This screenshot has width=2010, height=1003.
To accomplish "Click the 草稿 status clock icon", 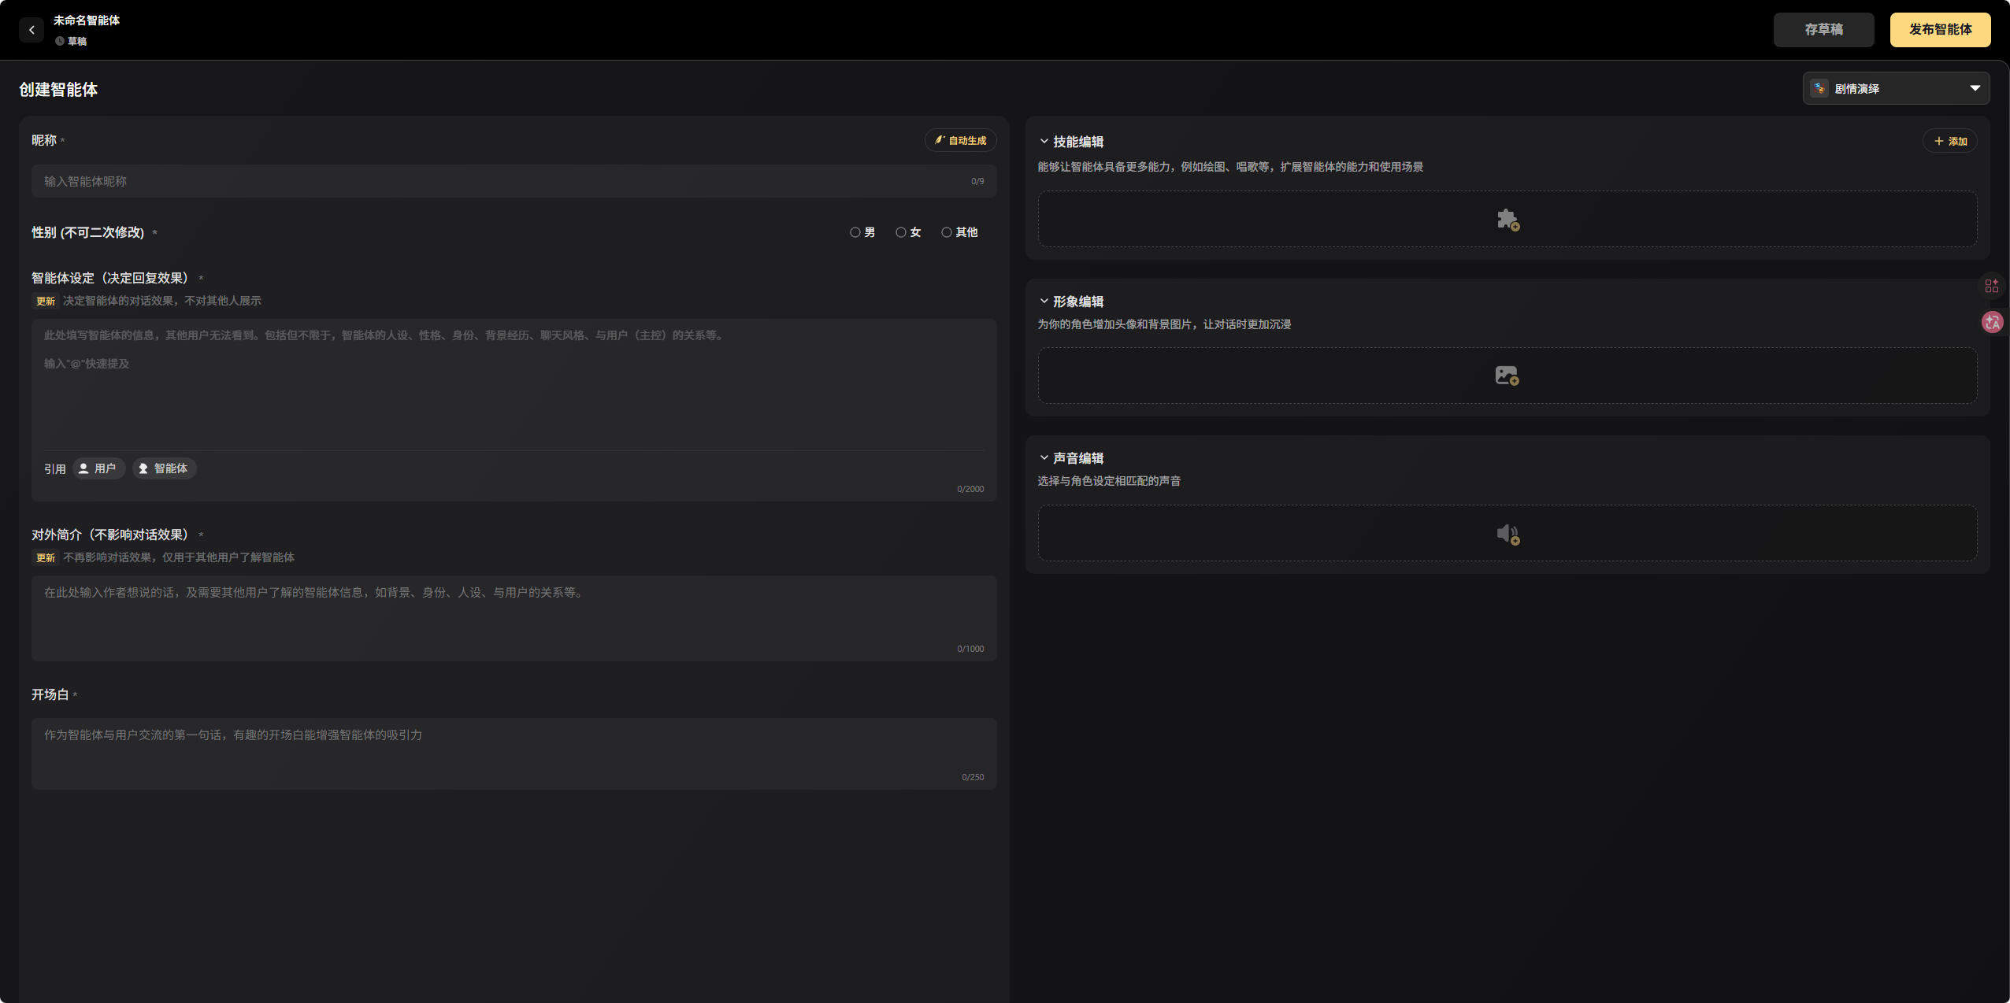I will [x=59, y=41].
